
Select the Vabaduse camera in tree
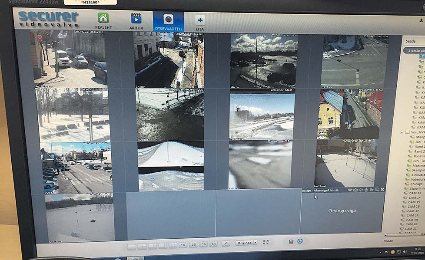(416, 179)
